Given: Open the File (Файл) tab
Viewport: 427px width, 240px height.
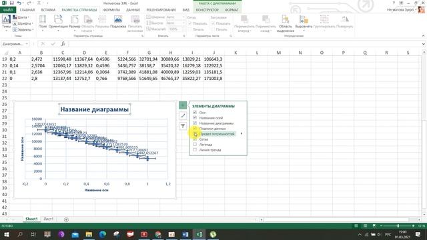Looking at the screenshot, I should point(8,10).
